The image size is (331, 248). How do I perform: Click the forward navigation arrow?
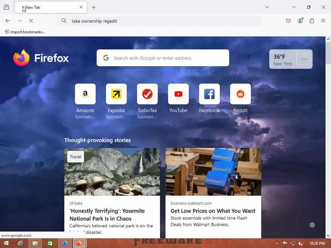pyautogui.click(x=19, y=21)
